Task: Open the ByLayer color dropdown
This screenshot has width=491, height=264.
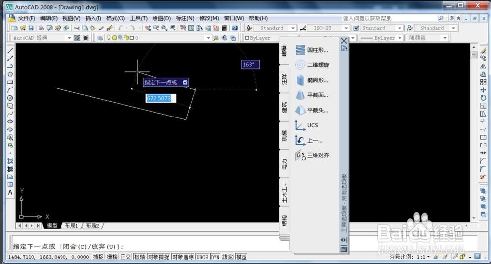Action: [x=261, y=38]
